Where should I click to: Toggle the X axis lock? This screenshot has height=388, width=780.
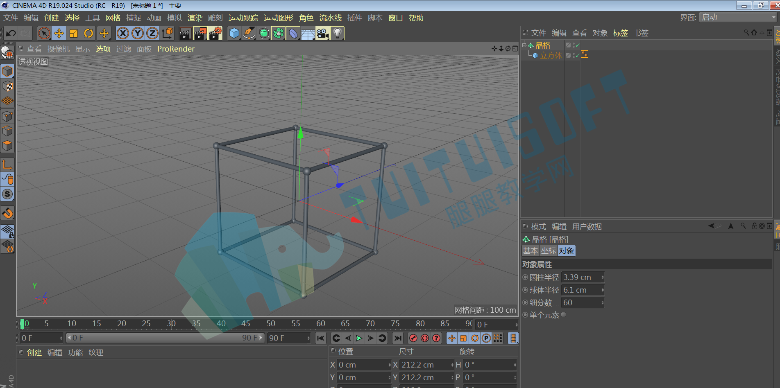[123, 34]
